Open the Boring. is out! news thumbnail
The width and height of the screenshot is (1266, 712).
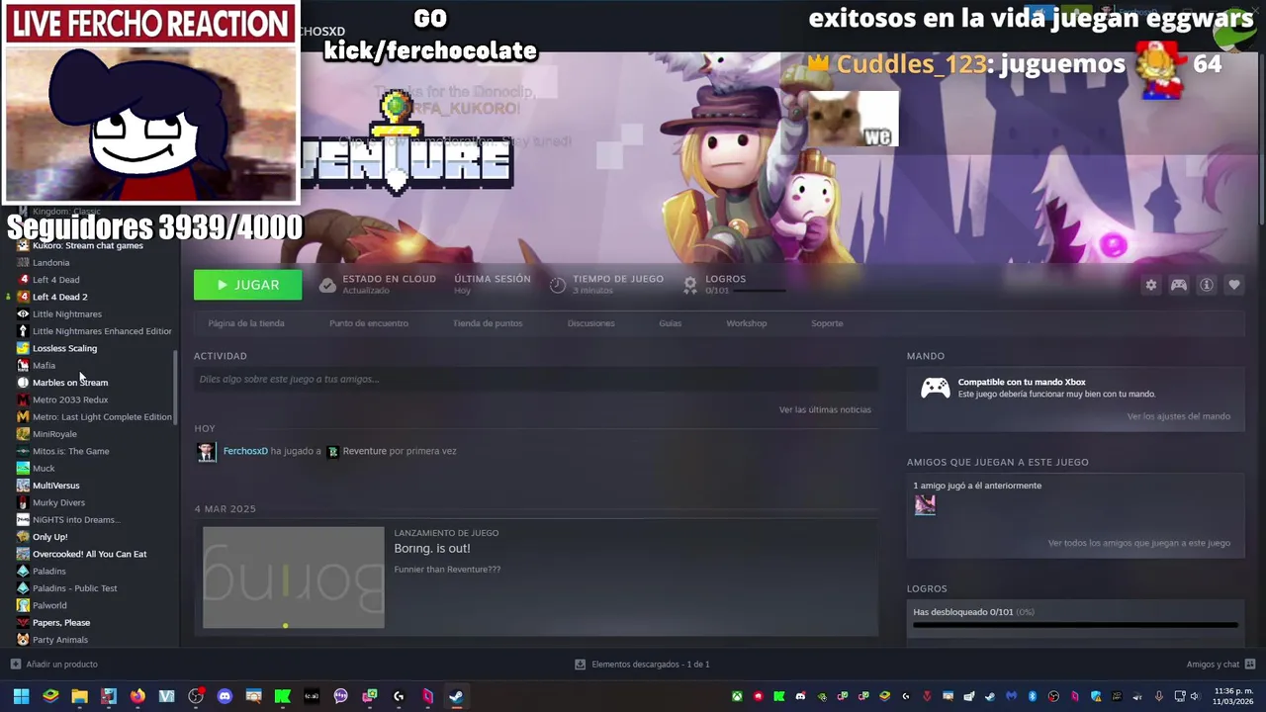click(294, 578)
